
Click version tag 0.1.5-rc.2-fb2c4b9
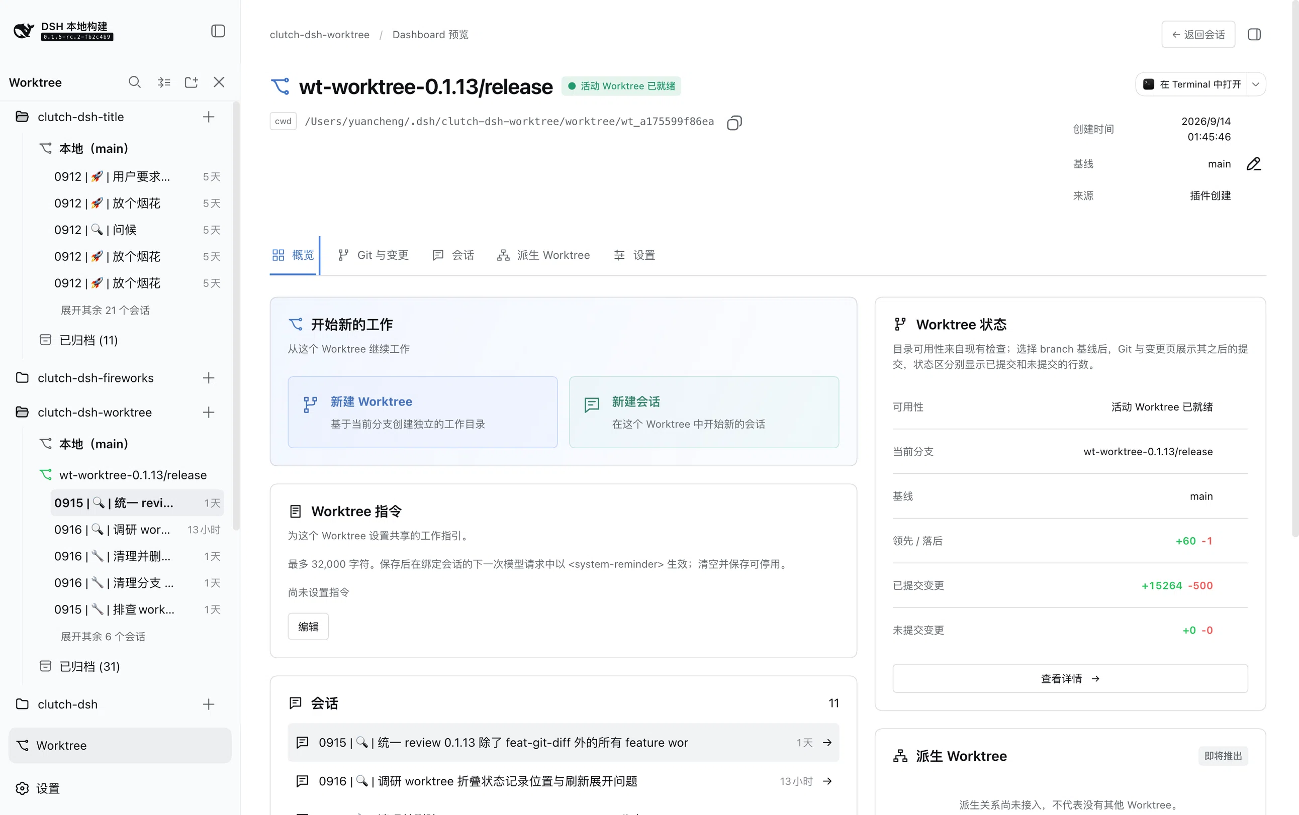point(77,37)
